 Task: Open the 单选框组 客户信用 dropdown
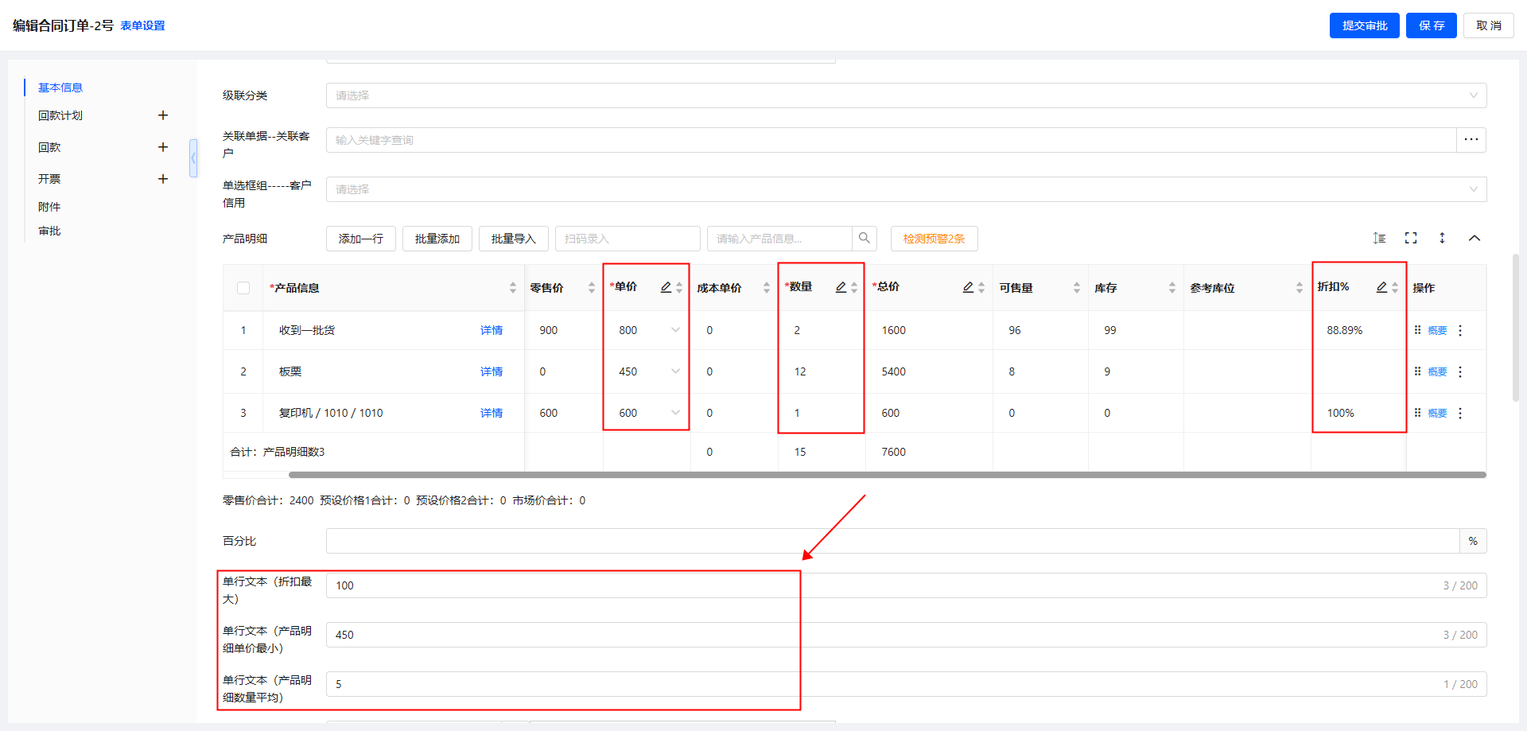(906, 189)
